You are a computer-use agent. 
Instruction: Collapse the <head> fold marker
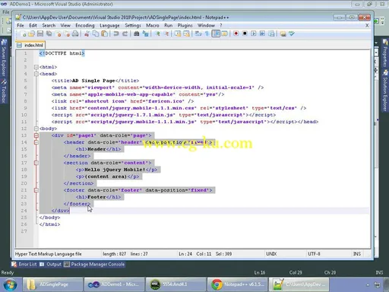[x=36, y=74]
